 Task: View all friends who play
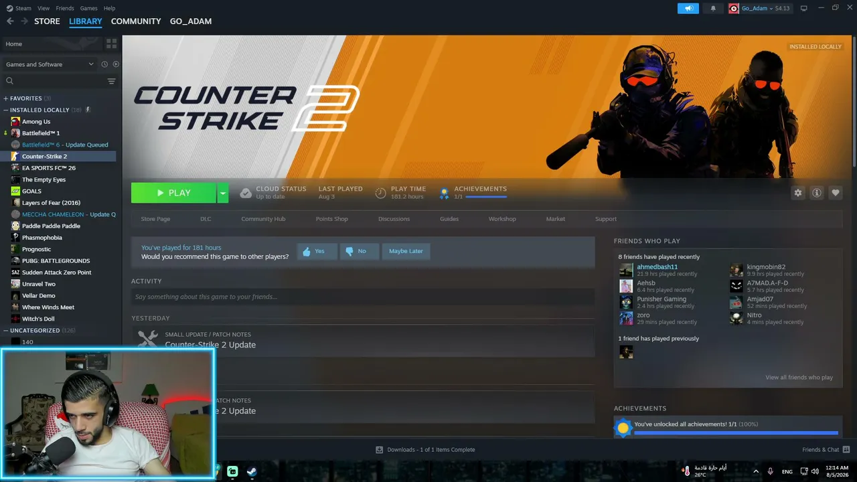[x=799, y=378]
